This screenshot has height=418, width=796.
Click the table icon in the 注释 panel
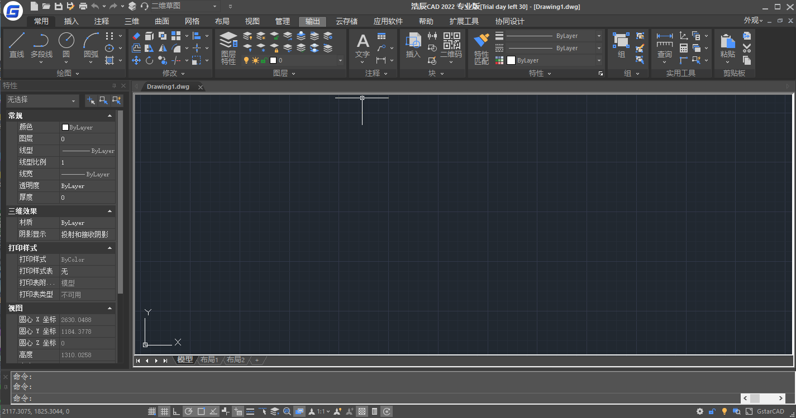(382, 36)
